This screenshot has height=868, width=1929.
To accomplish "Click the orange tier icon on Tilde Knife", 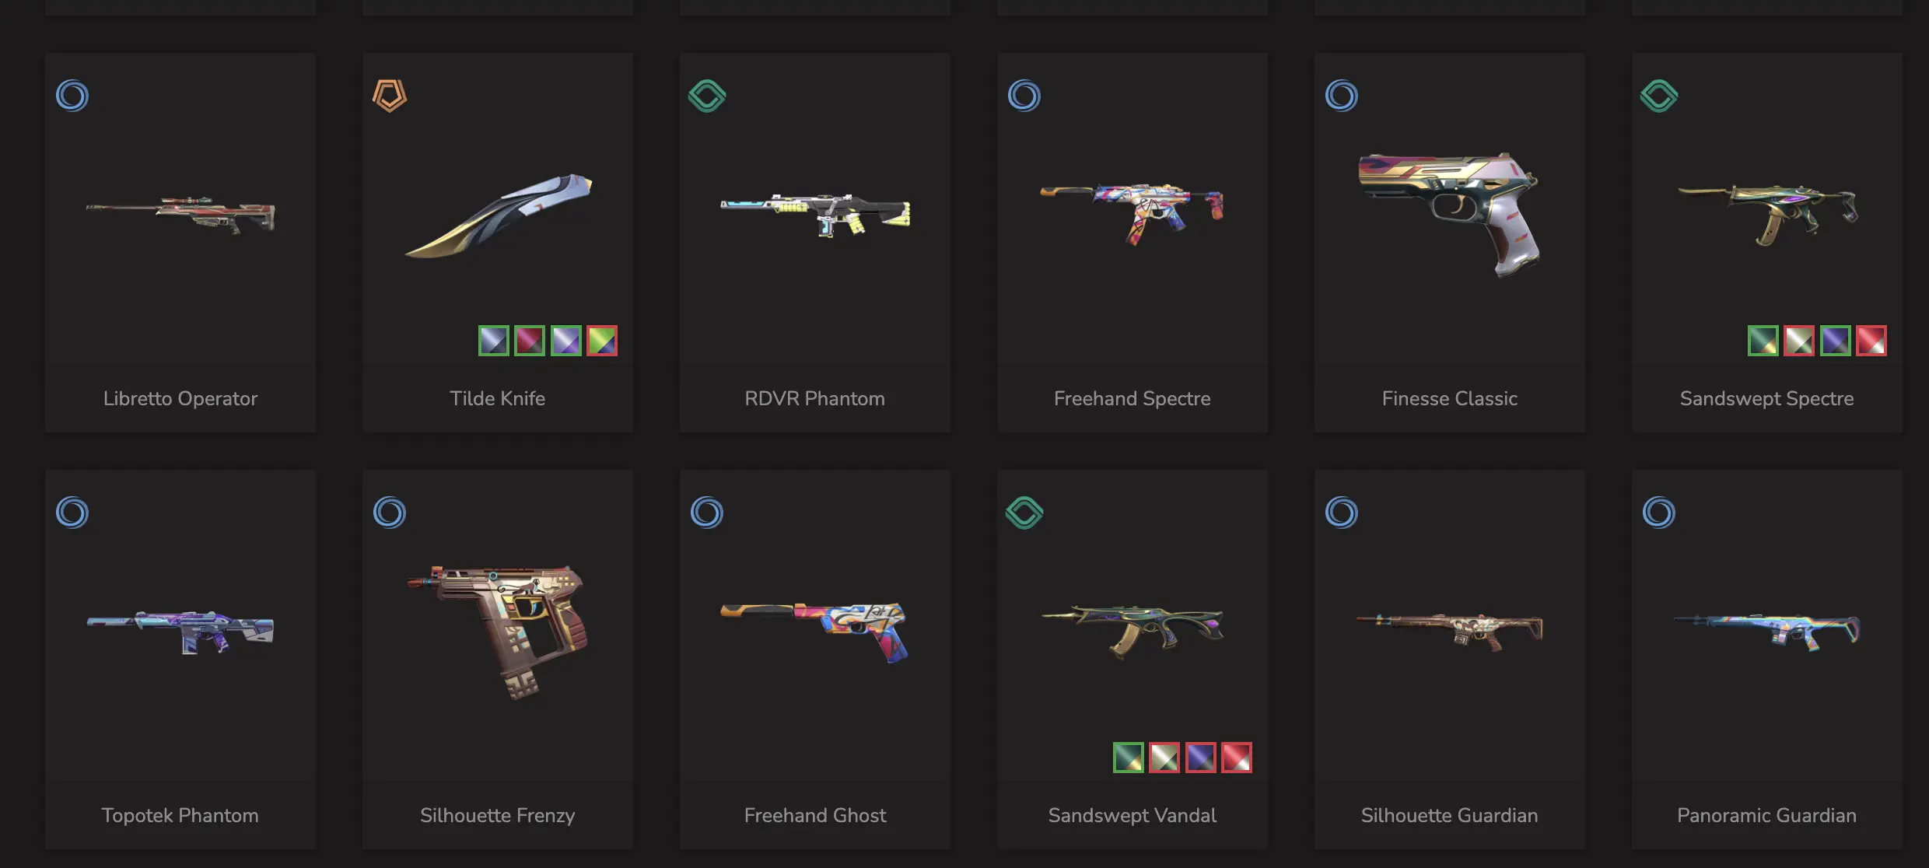I will 390,96.
